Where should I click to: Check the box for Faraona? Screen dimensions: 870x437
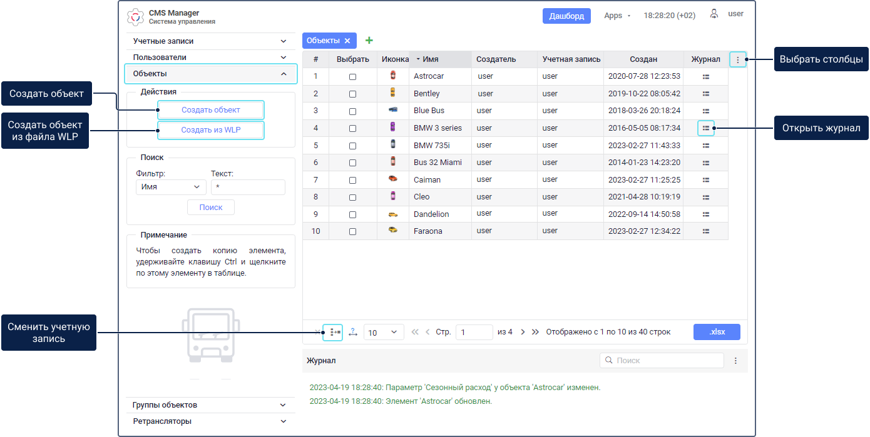[x=352, y=231]
